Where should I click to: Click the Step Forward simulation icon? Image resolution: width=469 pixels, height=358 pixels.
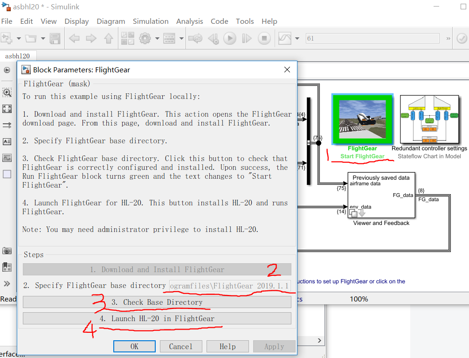[247, 38]
